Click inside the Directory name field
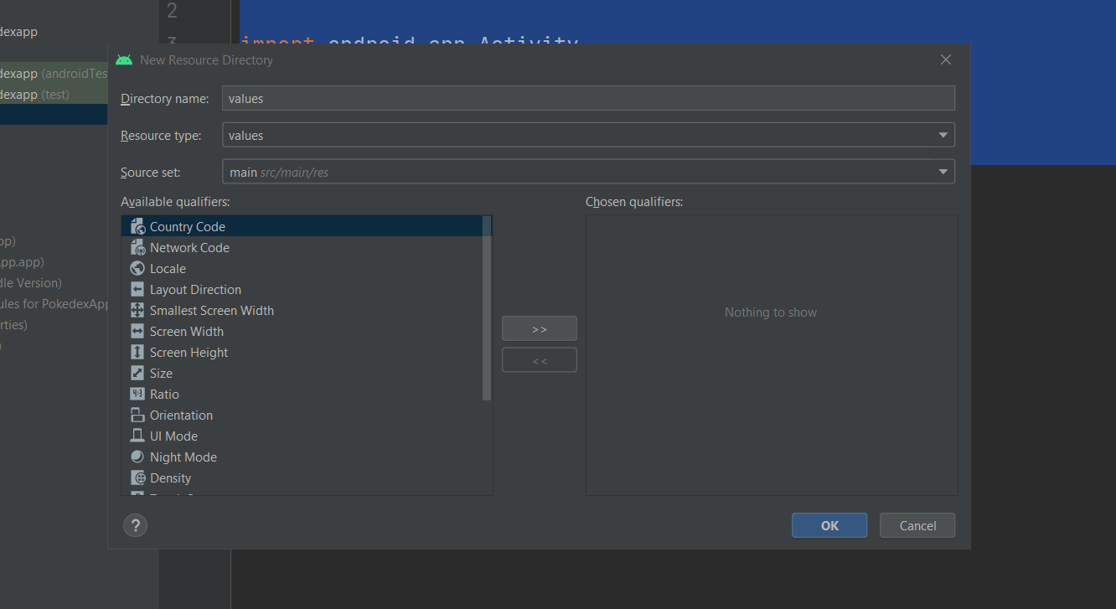 click(587, 98)
